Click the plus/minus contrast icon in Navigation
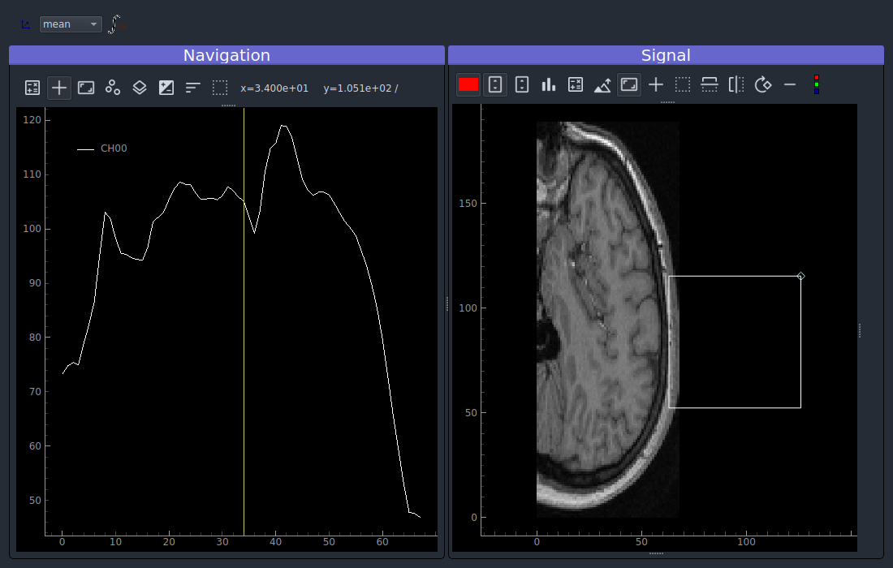 click(x=166, y=88)
